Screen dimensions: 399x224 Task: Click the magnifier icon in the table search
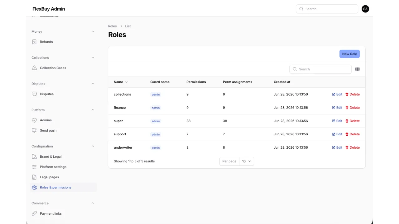coord(295,69)
